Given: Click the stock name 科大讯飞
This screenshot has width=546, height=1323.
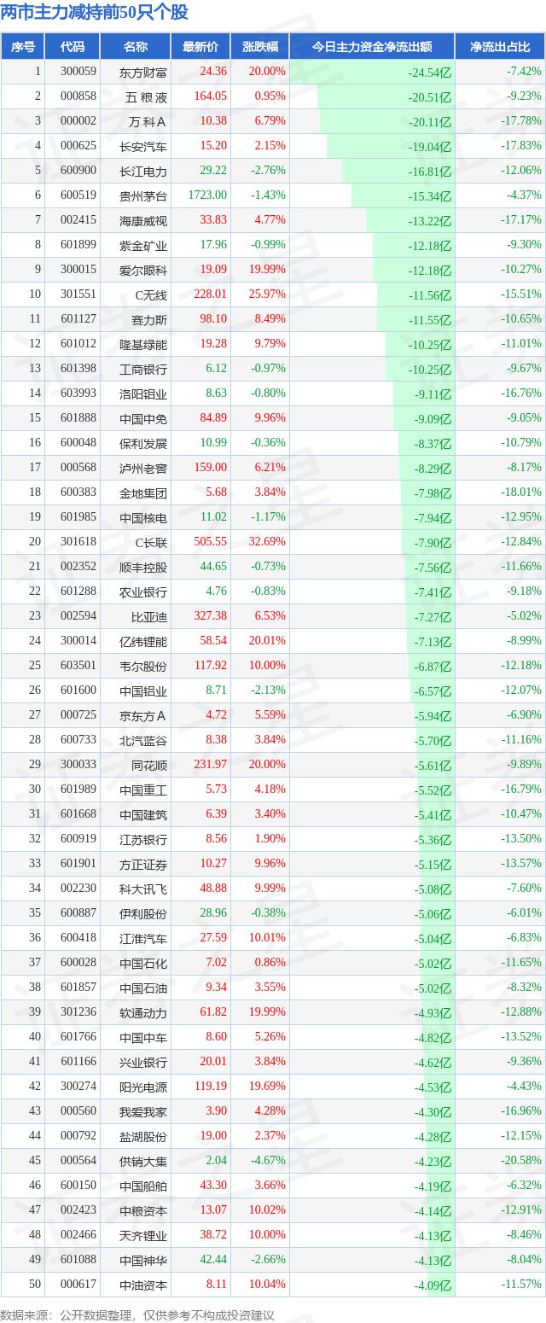Looking at the screenshot, I should point(143,889).
